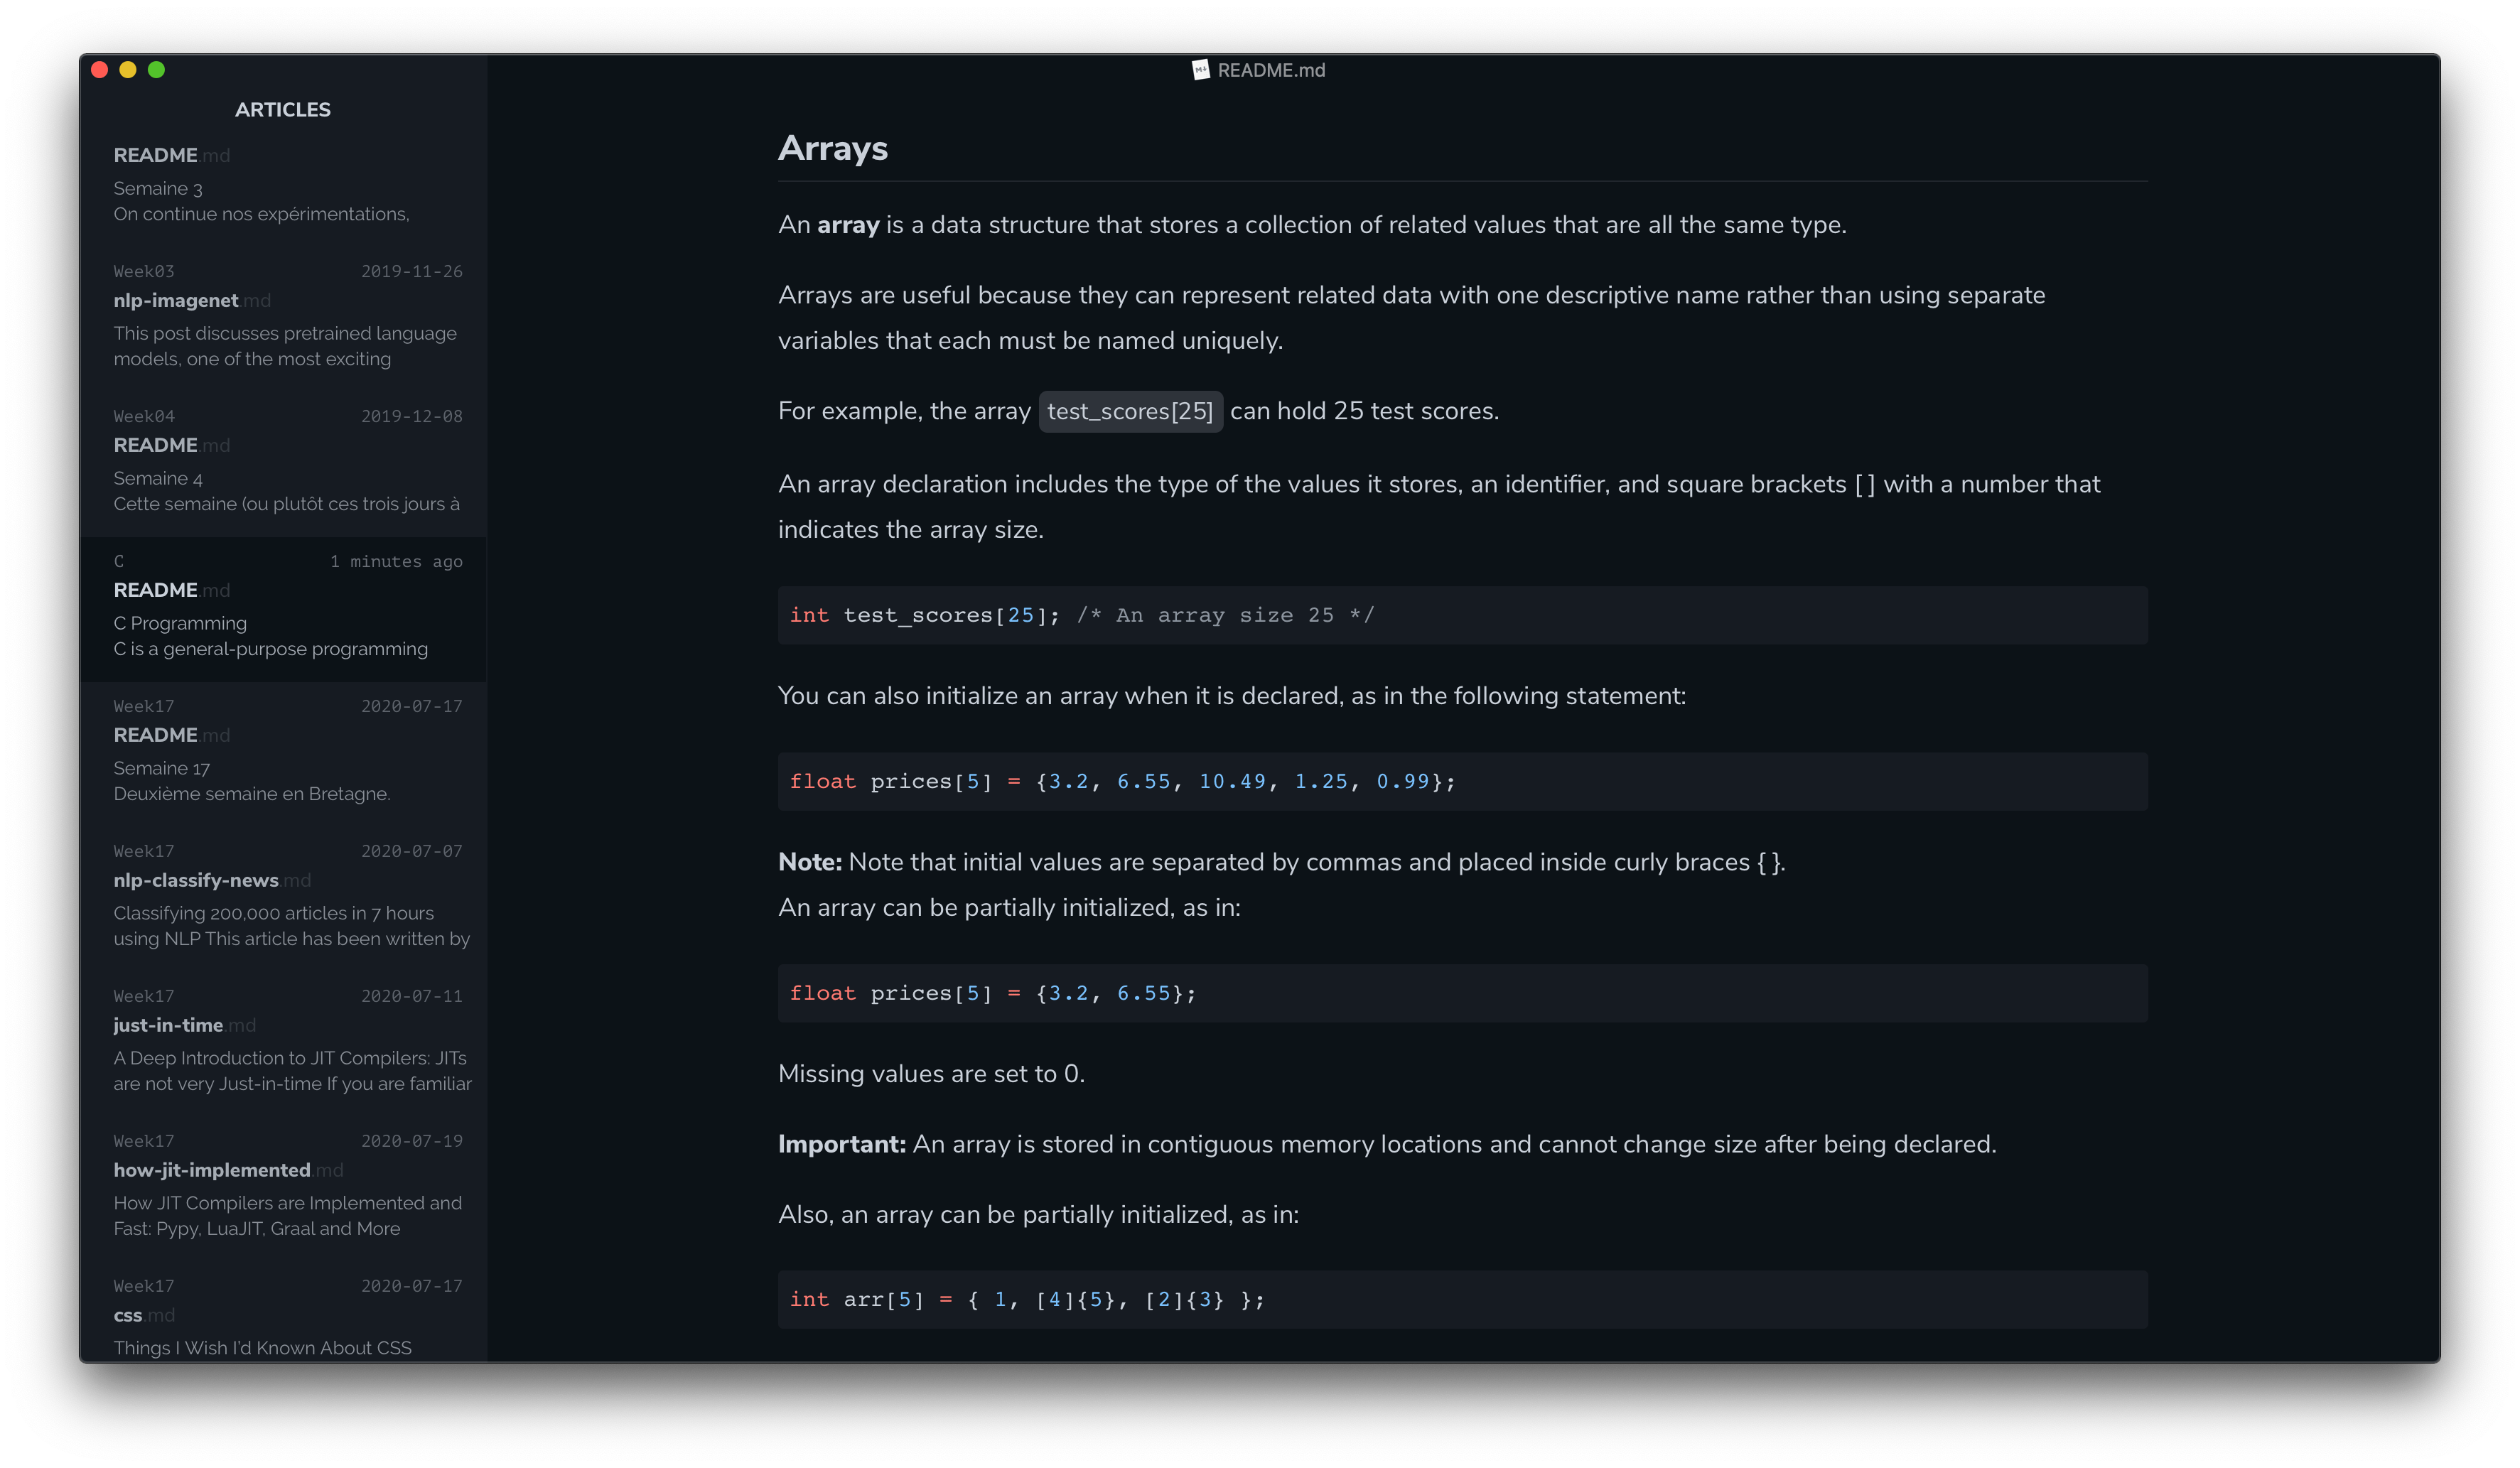Click the 'Missing values are set to 0.' sentence
The width and height of the screenshot is (2520, 1468).
931,1074
